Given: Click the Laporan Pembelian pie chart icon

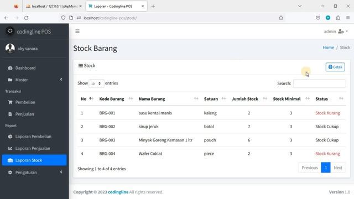Looking at the screenshot, I should [10, 137].
